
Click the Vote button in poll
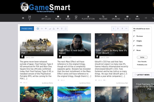[142, 57]
